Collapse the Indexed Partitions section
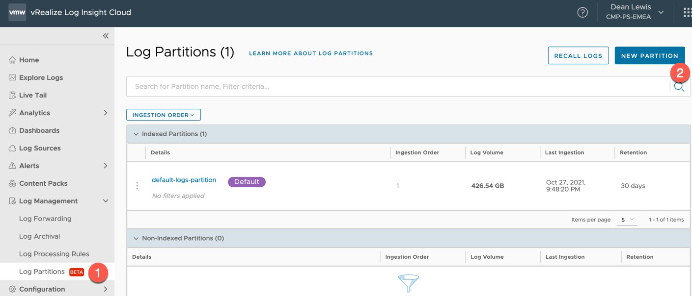 [x=136, y=134]
